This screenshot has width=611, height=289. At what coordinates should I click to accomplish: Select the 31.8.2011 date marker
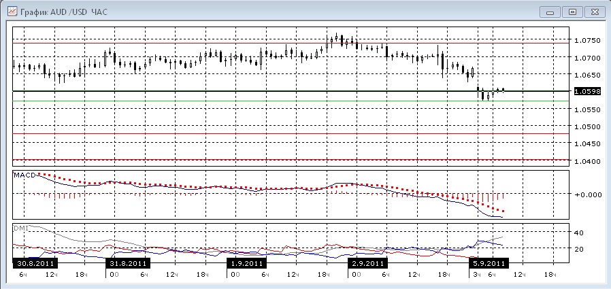point(128,263)
